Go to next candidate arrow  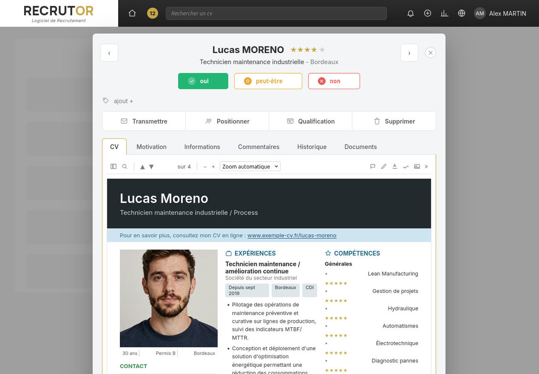pos(409,53)
